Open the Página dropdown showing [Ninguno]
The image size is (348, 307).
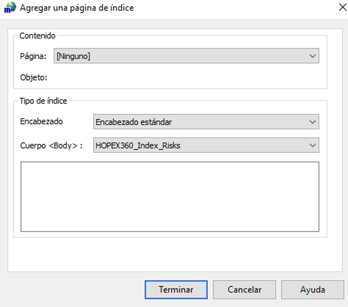[x=186, y=56]
